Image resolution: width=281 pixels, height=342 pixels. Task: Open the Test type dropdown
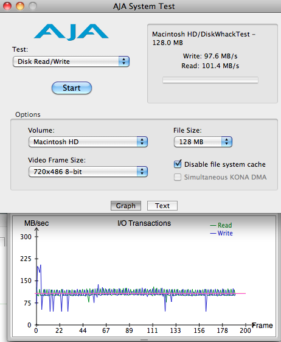(71, 61)
